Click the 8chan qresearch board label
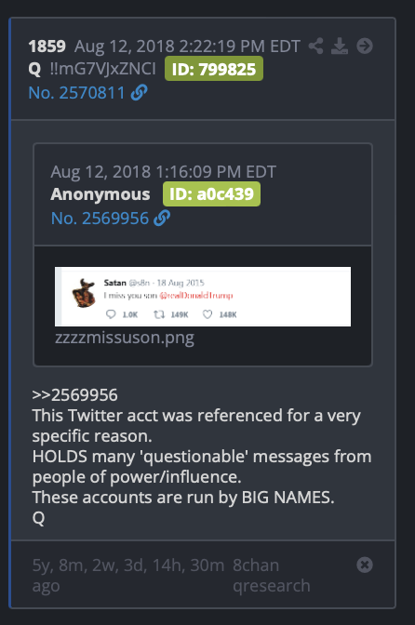The height and width of the screenshot is (625, 415). pos(272,575)
